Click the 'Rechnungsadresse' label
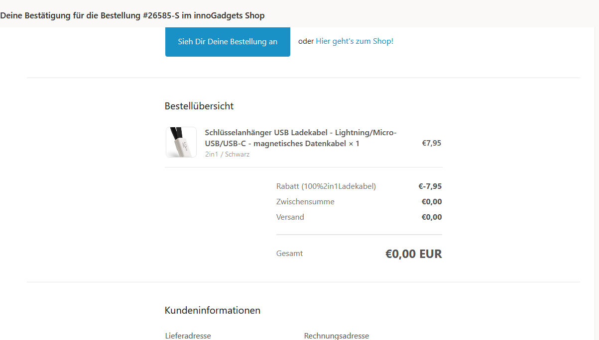Screen dimensions: 599x340 [336, 336]
